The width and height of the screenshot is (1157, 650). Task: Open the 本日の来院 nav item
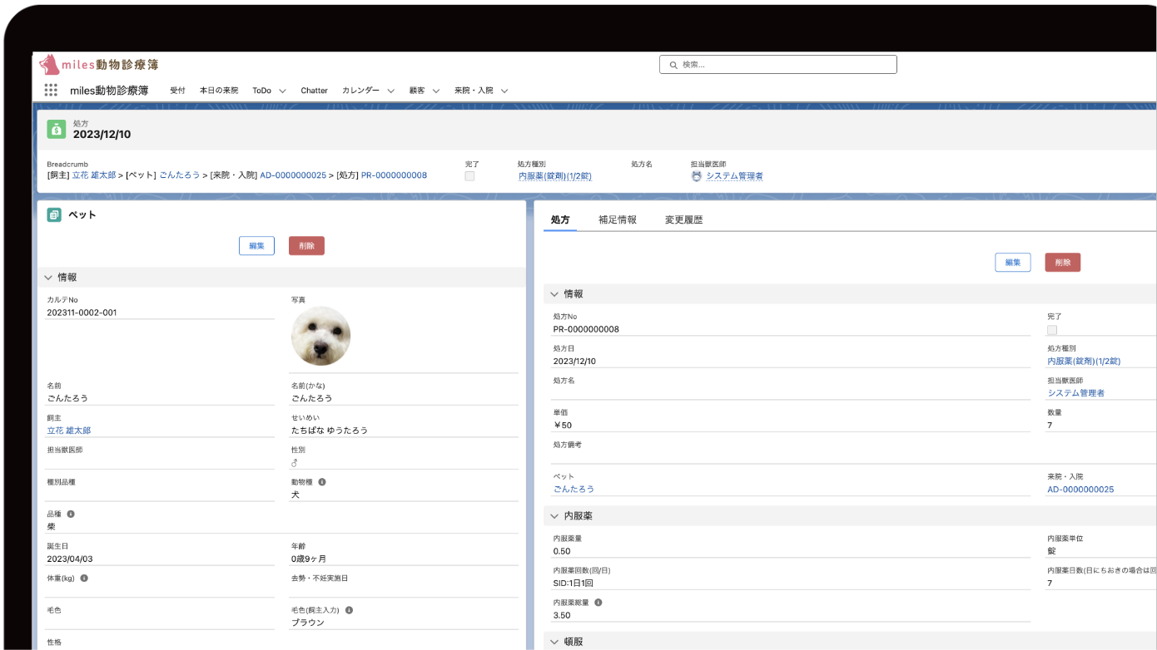[x=219, y=90]
